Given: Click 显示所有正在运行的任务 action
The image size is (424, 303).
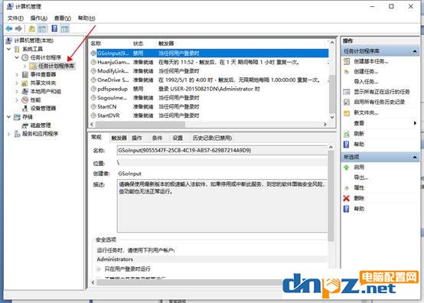Looking at the screenshot, I should pos(382,92).
